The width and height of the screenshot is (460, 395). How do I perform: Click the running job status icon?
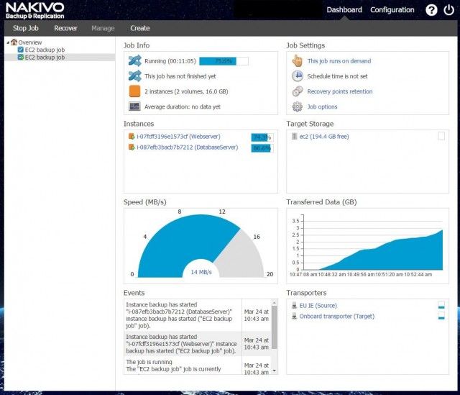[x=134, y=60]
